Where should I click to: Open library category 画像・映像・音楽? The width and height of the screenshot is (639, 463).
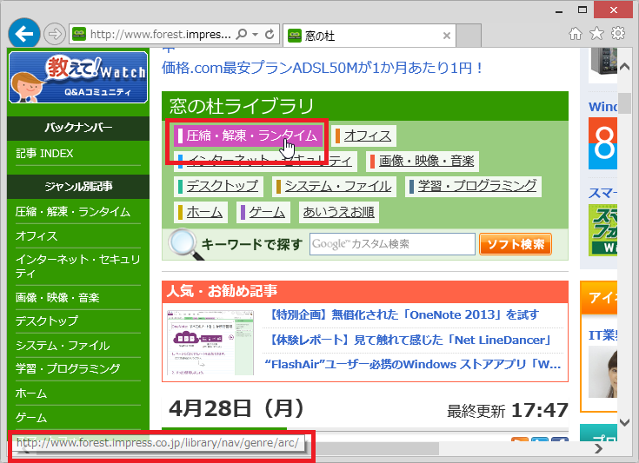[423, 161]
